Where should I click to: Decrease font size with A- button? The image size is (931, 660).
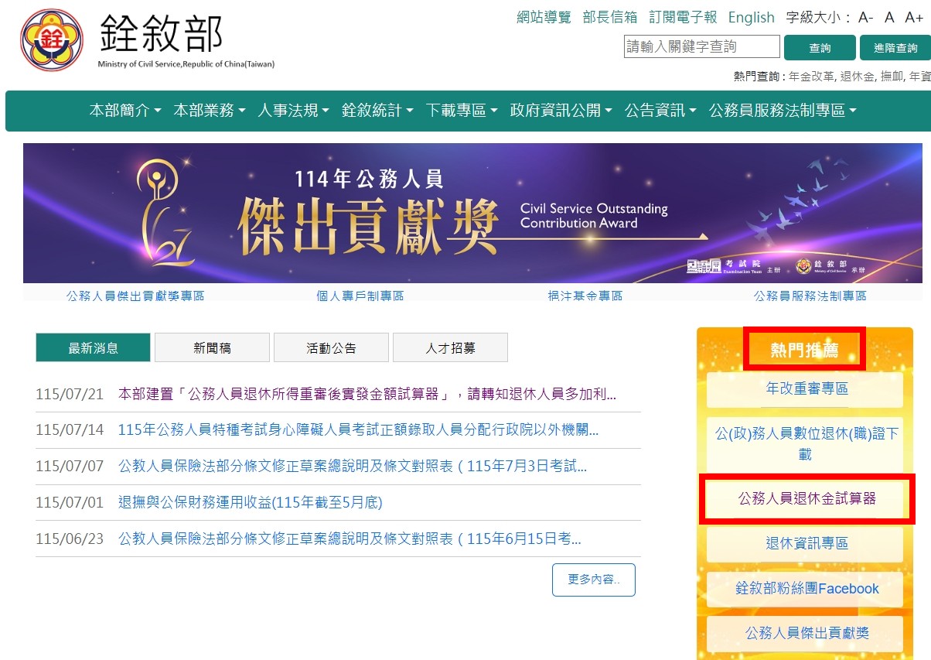click(x=866, y=17)
